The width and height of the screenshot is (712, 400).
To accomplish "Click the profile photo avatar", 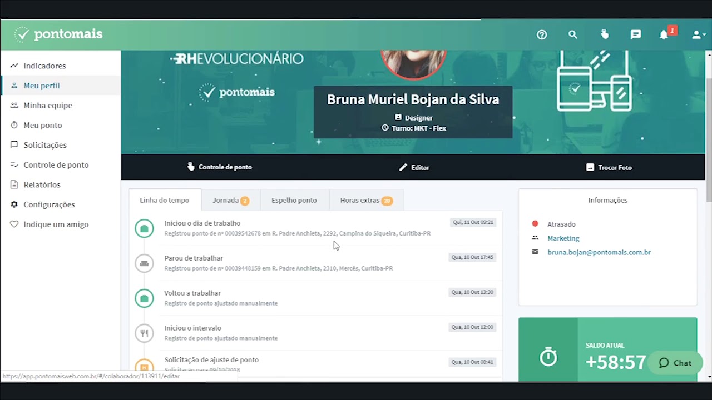I will pyautogui.click(x=413, y=64).
